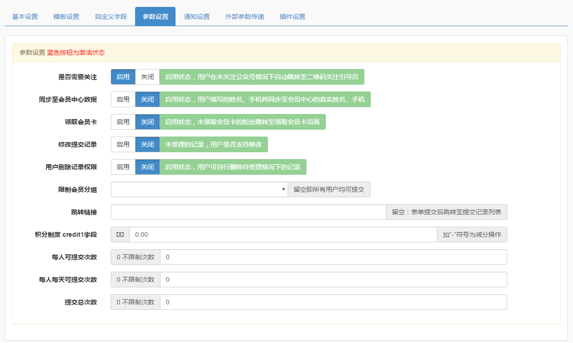Click the 0 不限制次数 label of 提交总次数
This screenshot has width=573, height=343.
pos(136,302)
